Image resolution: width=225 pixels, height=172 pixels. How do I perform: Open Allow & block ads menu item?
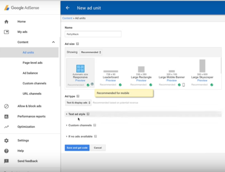(x=30, y=106)
